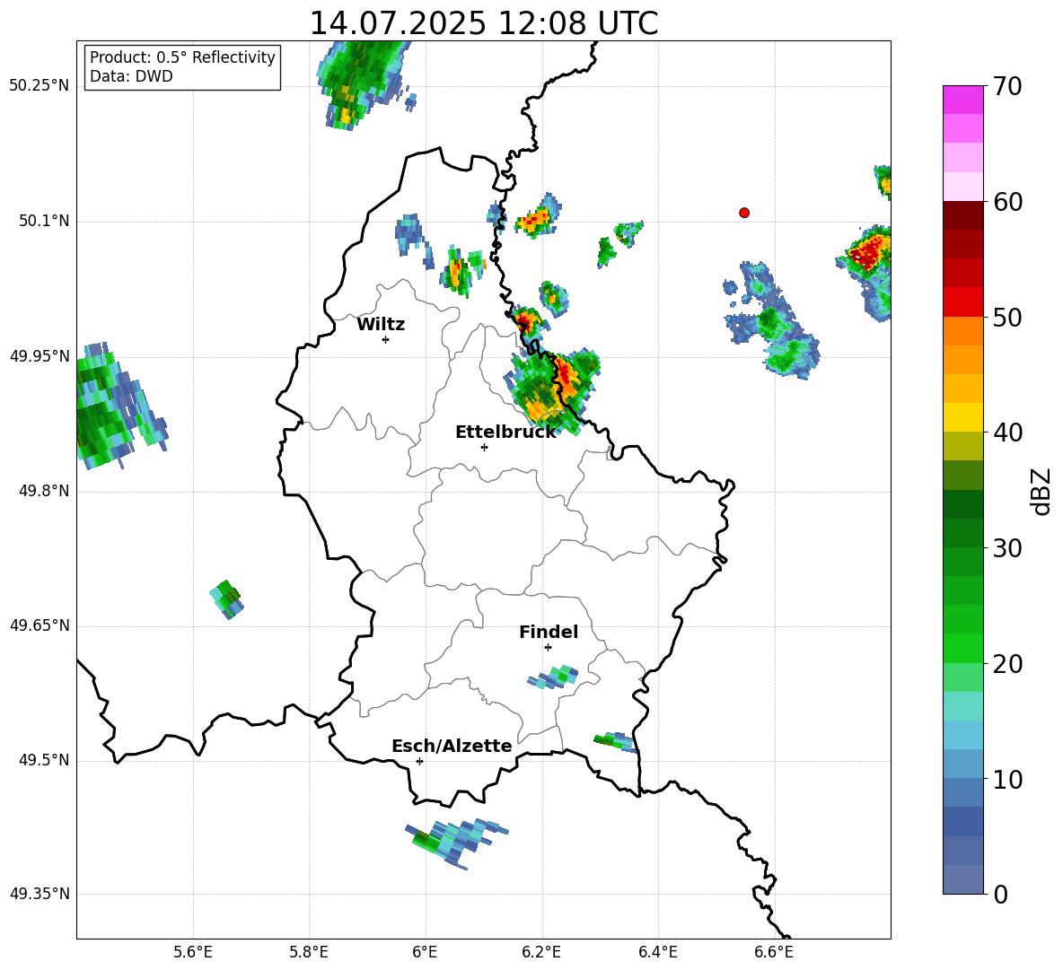Click the colorbar value 40

point(1007,433)
